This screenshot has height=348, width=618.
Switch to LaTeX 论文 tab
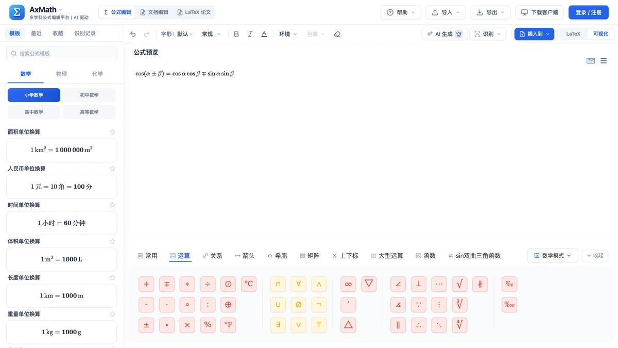194,12
